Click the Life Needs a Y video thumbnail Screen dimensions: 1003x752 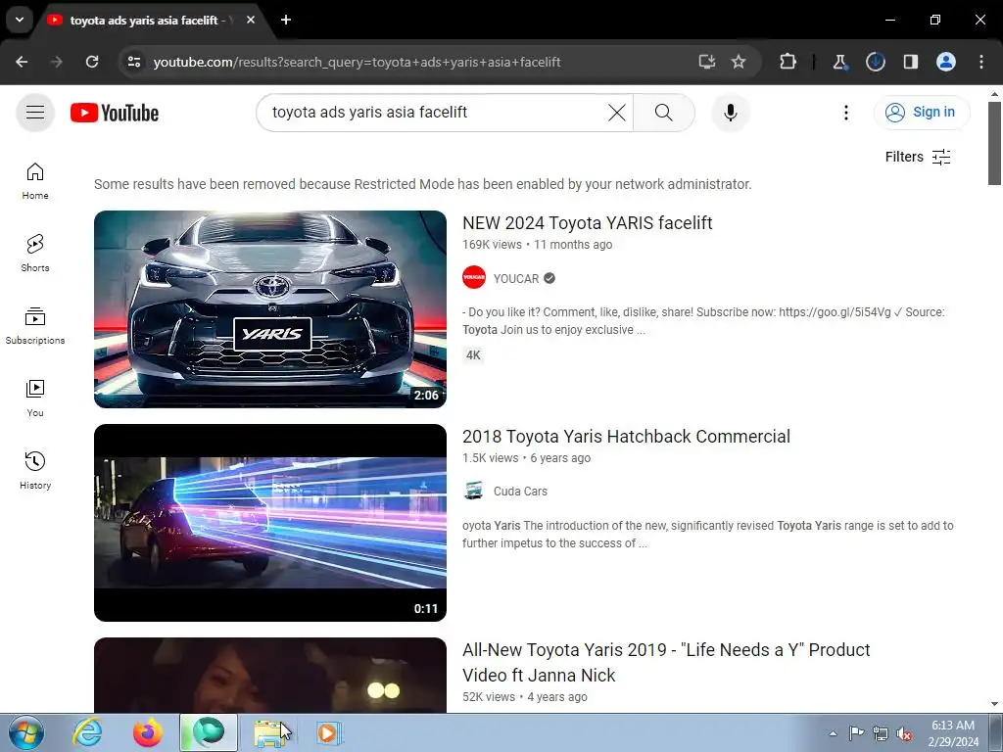coord(270,676)
